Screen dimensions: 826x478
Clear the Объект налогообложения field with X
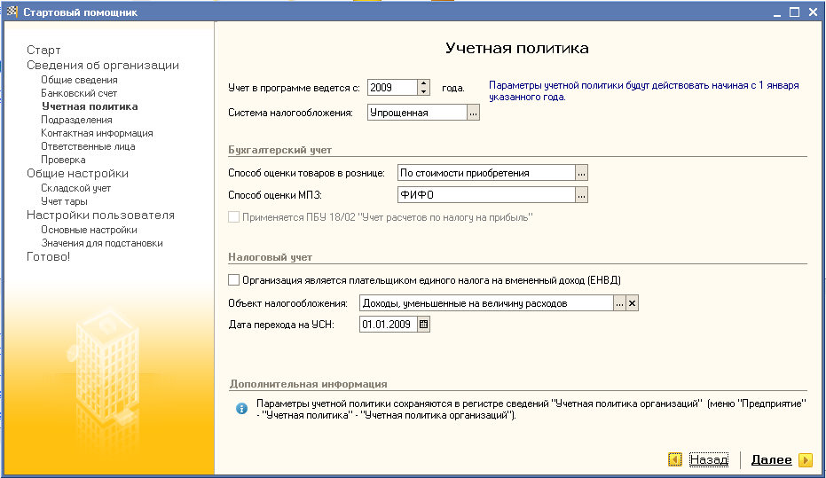point(632,303)
